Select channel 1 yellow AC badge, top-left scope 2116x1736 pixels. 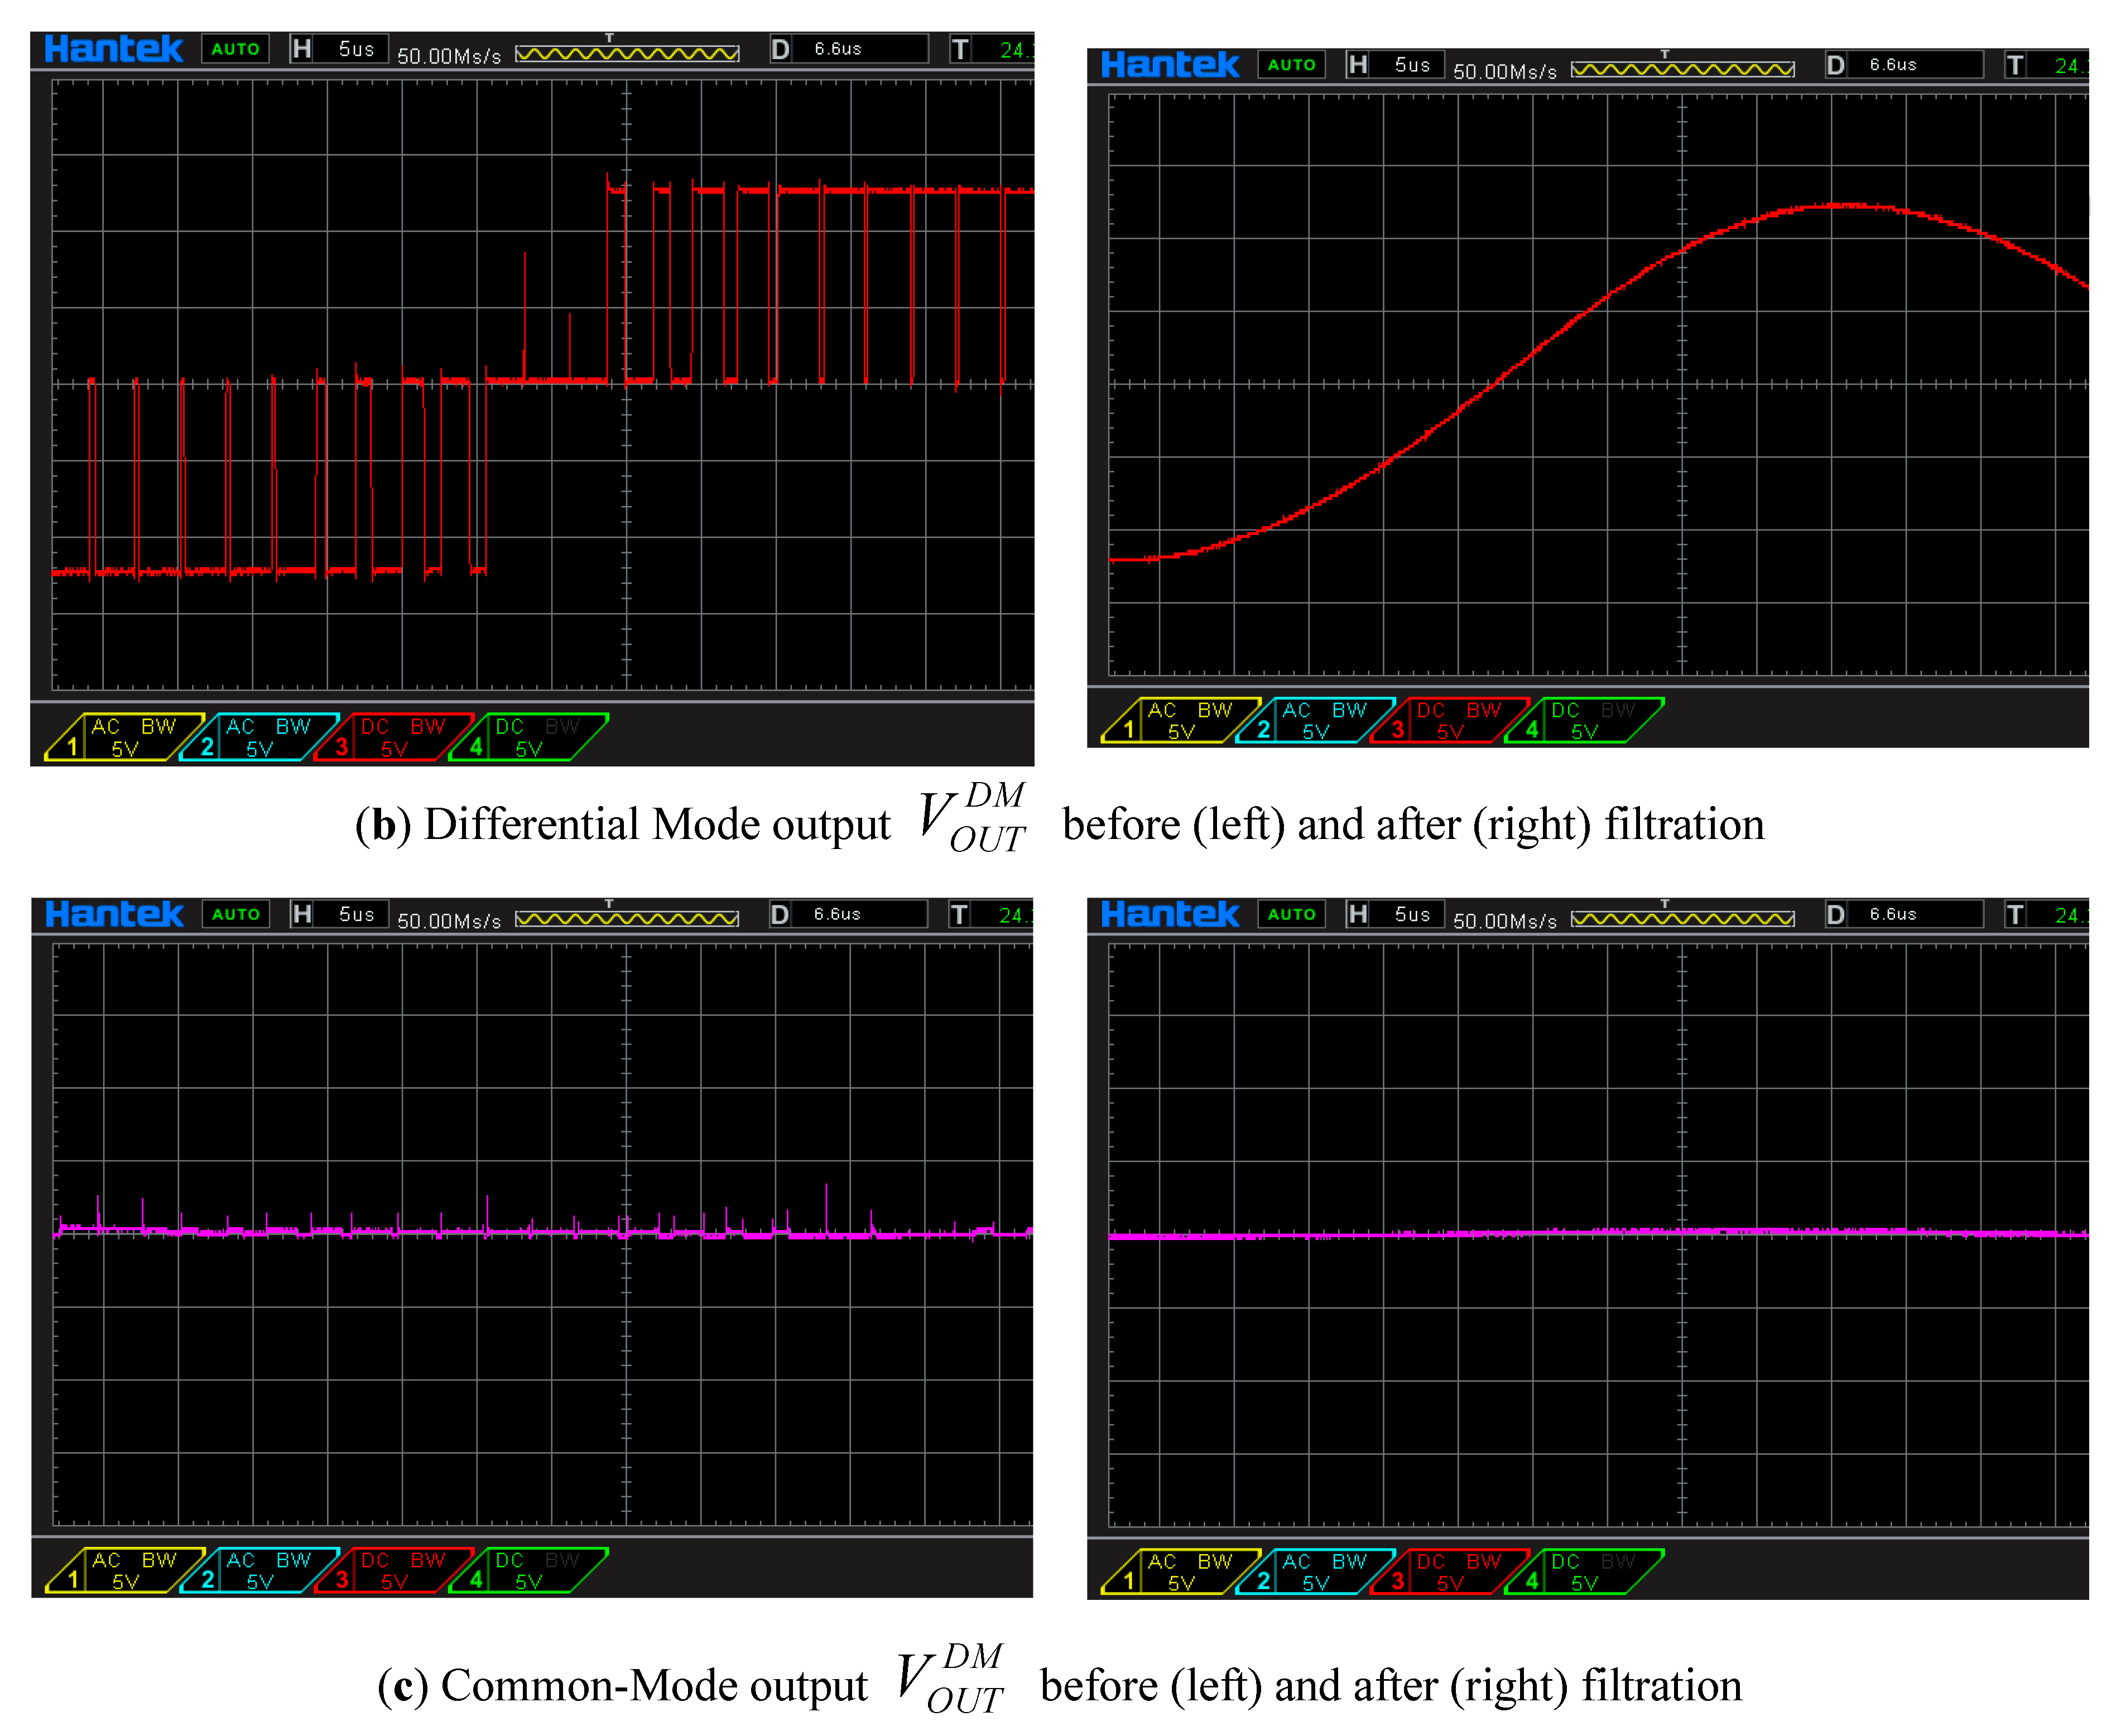point(125,737)
